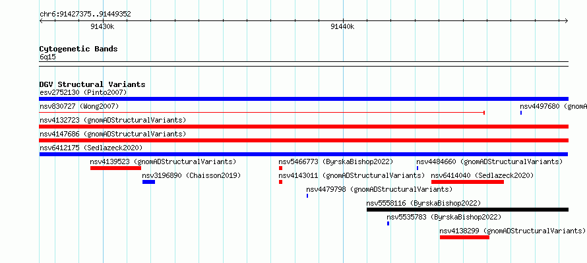Viewport: 587px width, 263px height.
Task: Click the tiny blue nsv4484660 marker
Action: coord(417,168)
